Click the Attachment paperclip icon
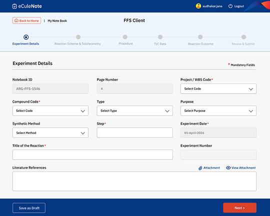Screen dimensions: 270x216 (x=200, y=168)
